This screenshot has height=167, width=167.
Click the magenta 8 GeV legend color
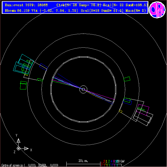pyautogui.click(x=113, y=165)
